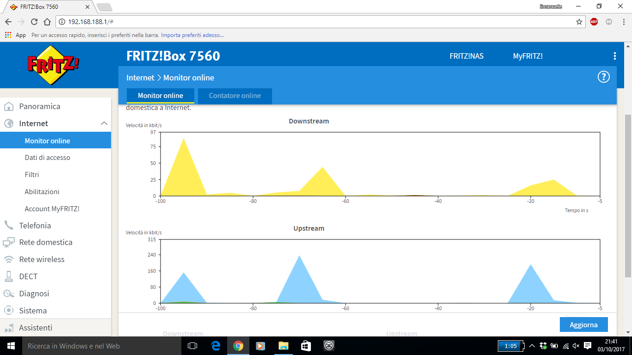Open Task View on the taskbar
This screenshot has height=355, width=632.
[192, 346]
